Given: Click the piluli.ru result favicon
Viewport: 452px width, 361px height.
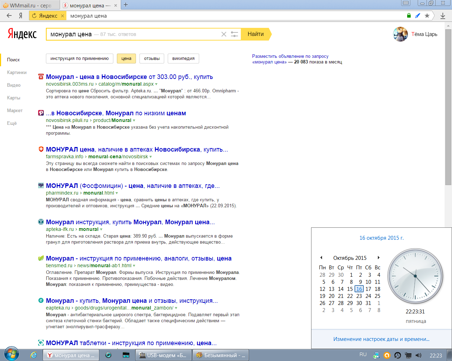Looking at the screenshot, I should coord(41,113).
